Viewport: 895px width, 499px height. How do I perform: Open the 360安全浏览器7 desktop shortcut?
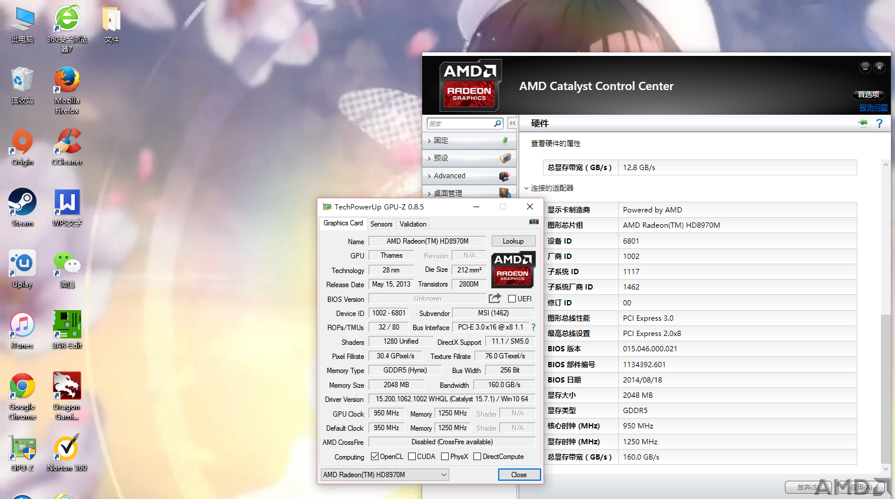click(x=67, y=29)
